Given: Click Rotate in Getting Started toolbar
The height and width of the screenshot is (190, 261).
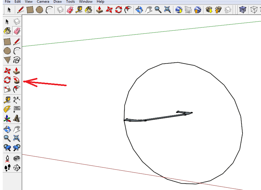Looking at the screenshot, I should 119,10.
